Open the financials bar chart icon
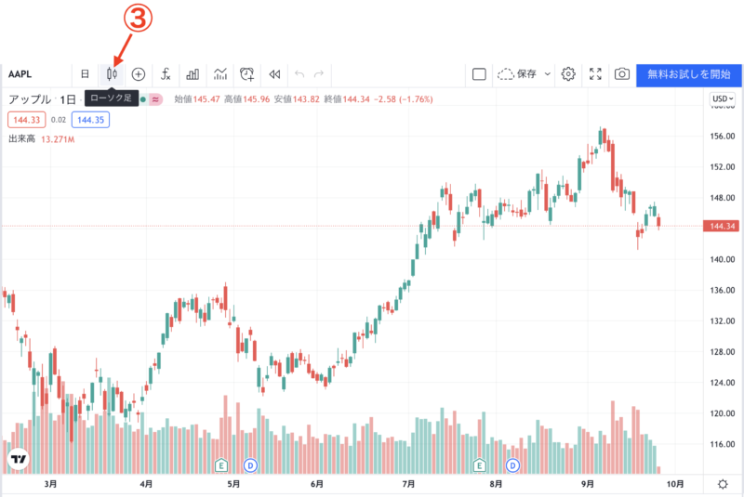The width and height of the screenshot is (744, 497). (x=193, y=74)
